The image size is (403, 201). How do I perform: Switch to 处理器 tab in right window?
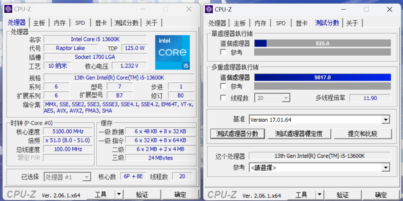pyautogui.click(x=217, y=23)
